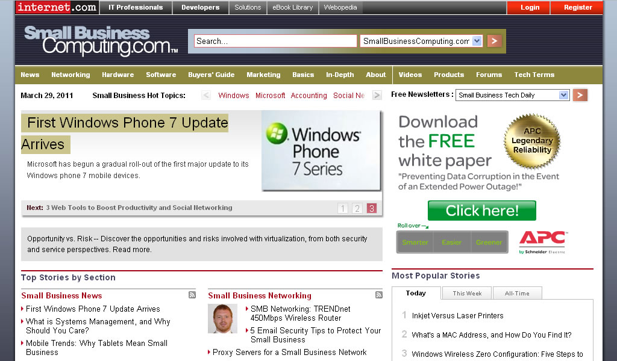The height and width of the screenshot is (361, 617).
Task: Click the Small Business Computing.com logo
Action: (x=100, y=41)
